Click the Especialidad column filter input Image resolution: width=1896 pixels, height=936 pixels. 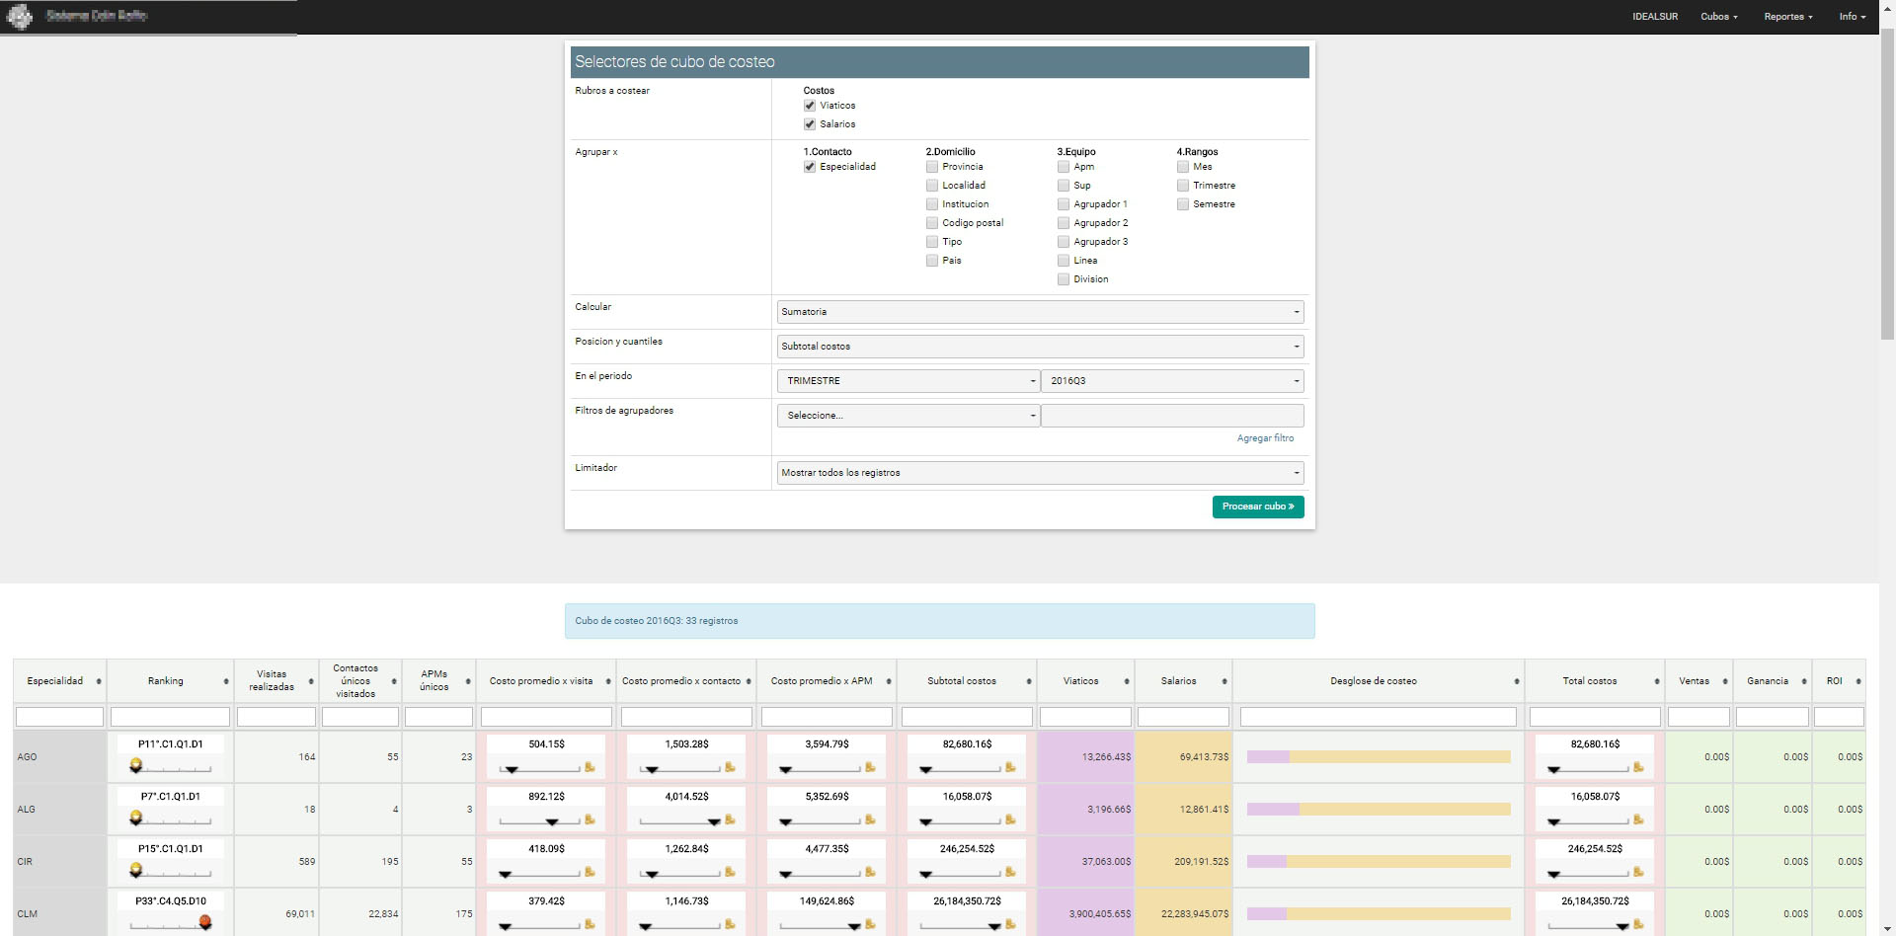click(x=59, y=717)
